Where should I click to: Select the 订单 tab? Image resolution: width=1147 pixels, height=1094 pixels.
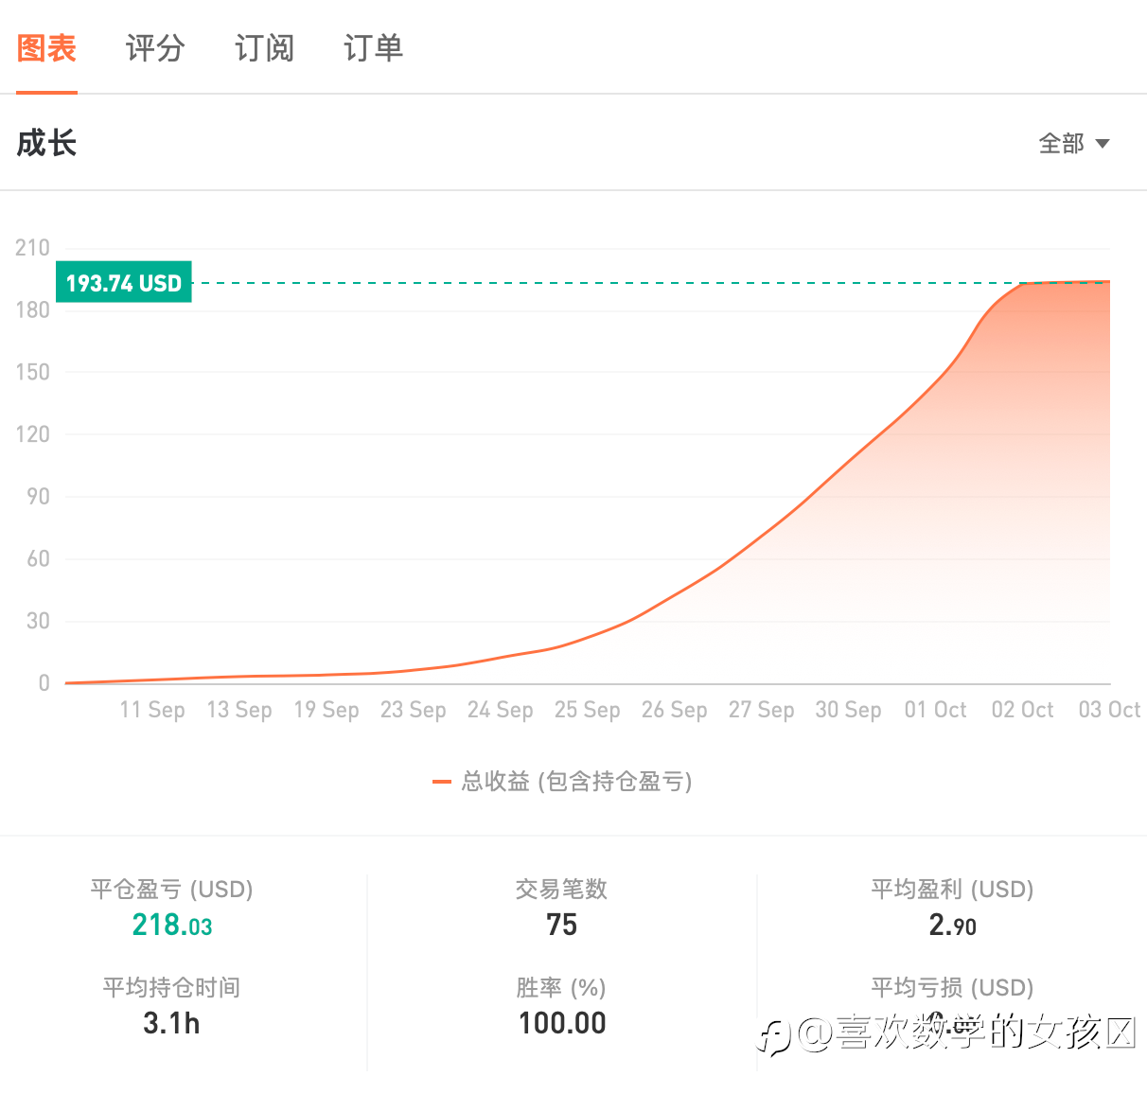tap(373, 48)
